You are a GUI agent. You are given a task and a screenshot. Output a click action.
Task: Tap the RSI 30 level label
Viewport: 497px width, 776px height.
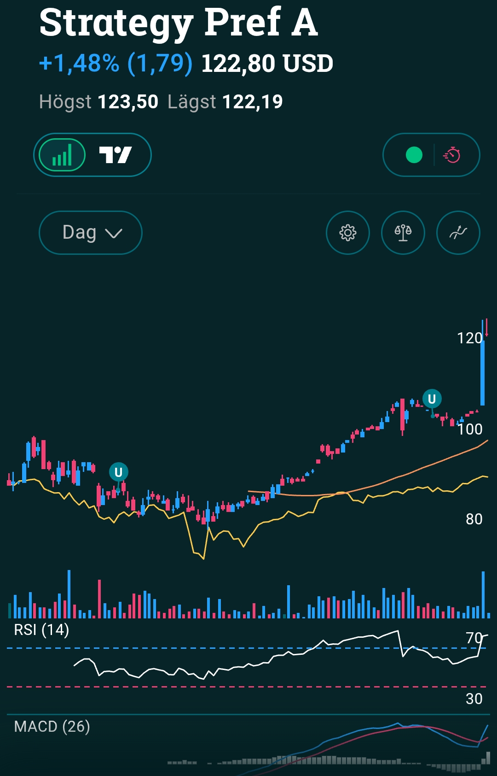(x=474, y=699)
